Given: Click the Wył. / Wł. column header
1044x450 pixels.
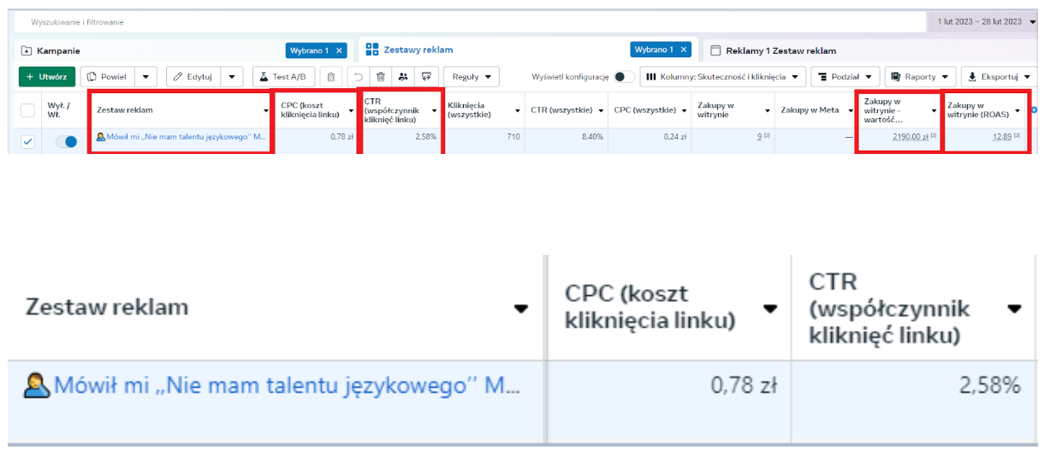Looking at the screenshot, I should tap(58, 110).
